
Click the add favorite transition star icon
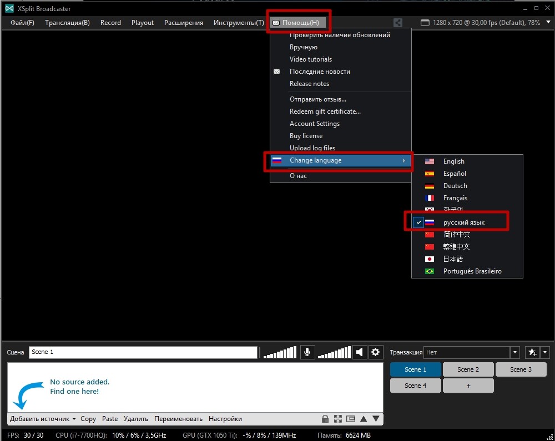pyautogui.click(x=532, y=352)
